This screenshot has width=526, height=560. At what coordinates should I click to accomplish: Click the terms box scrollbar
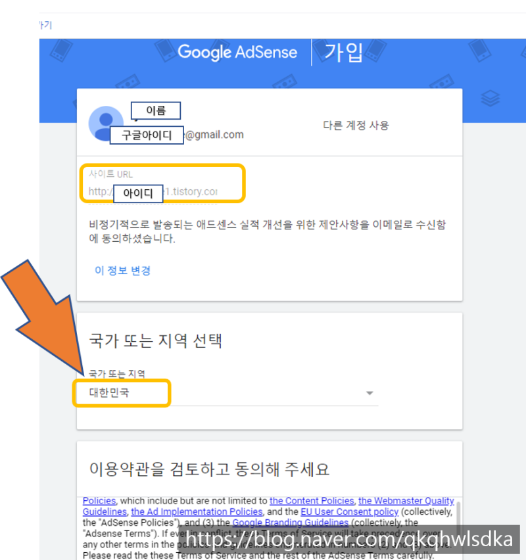point(458,516)
